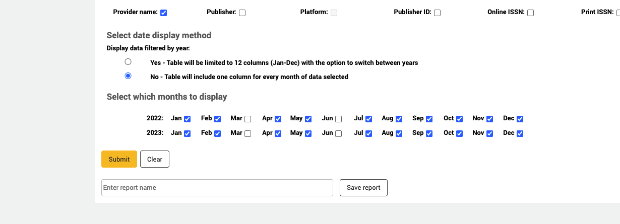Check the Mar 2023 checkbox

pos(247,134)
